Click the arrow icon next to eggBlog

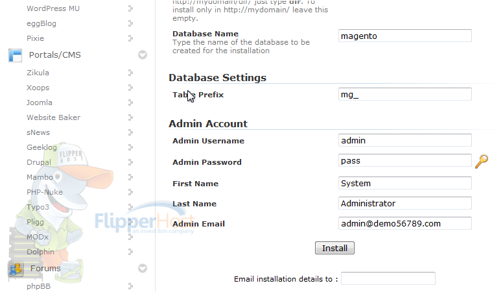[130, 23]
